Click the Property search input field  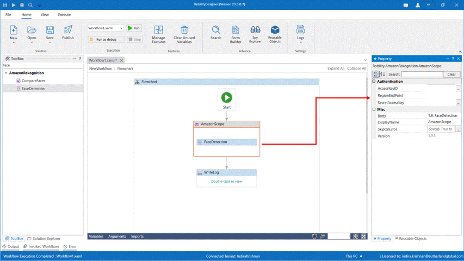pyautogui.click(x=422, y=74)
